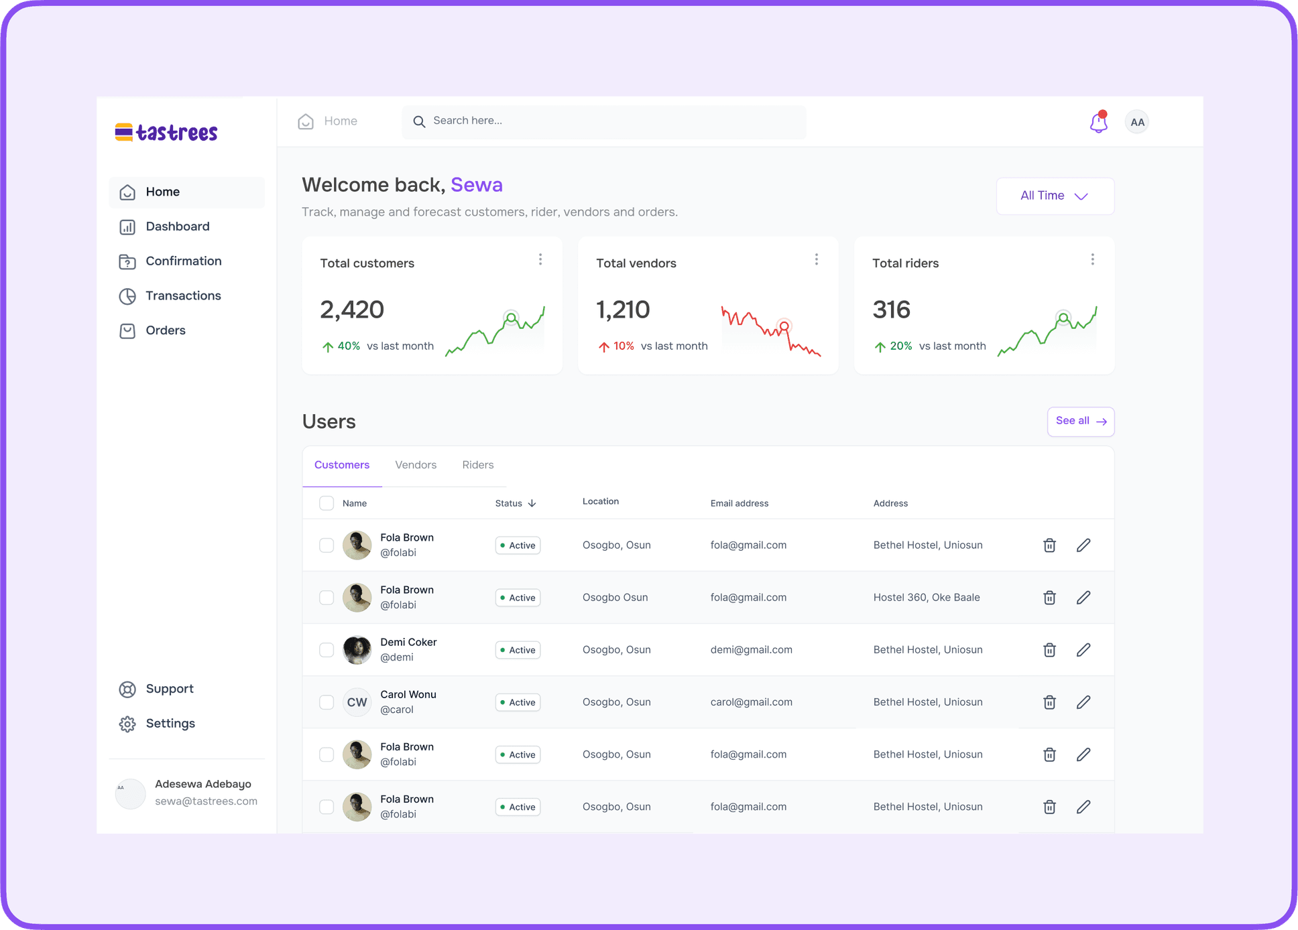
Task: Open Total customers card options menu
Action: 540,259
